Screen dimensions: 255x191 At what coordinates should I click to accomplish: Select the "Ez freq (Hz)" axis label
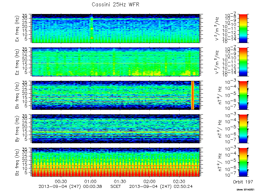[18, 62]
